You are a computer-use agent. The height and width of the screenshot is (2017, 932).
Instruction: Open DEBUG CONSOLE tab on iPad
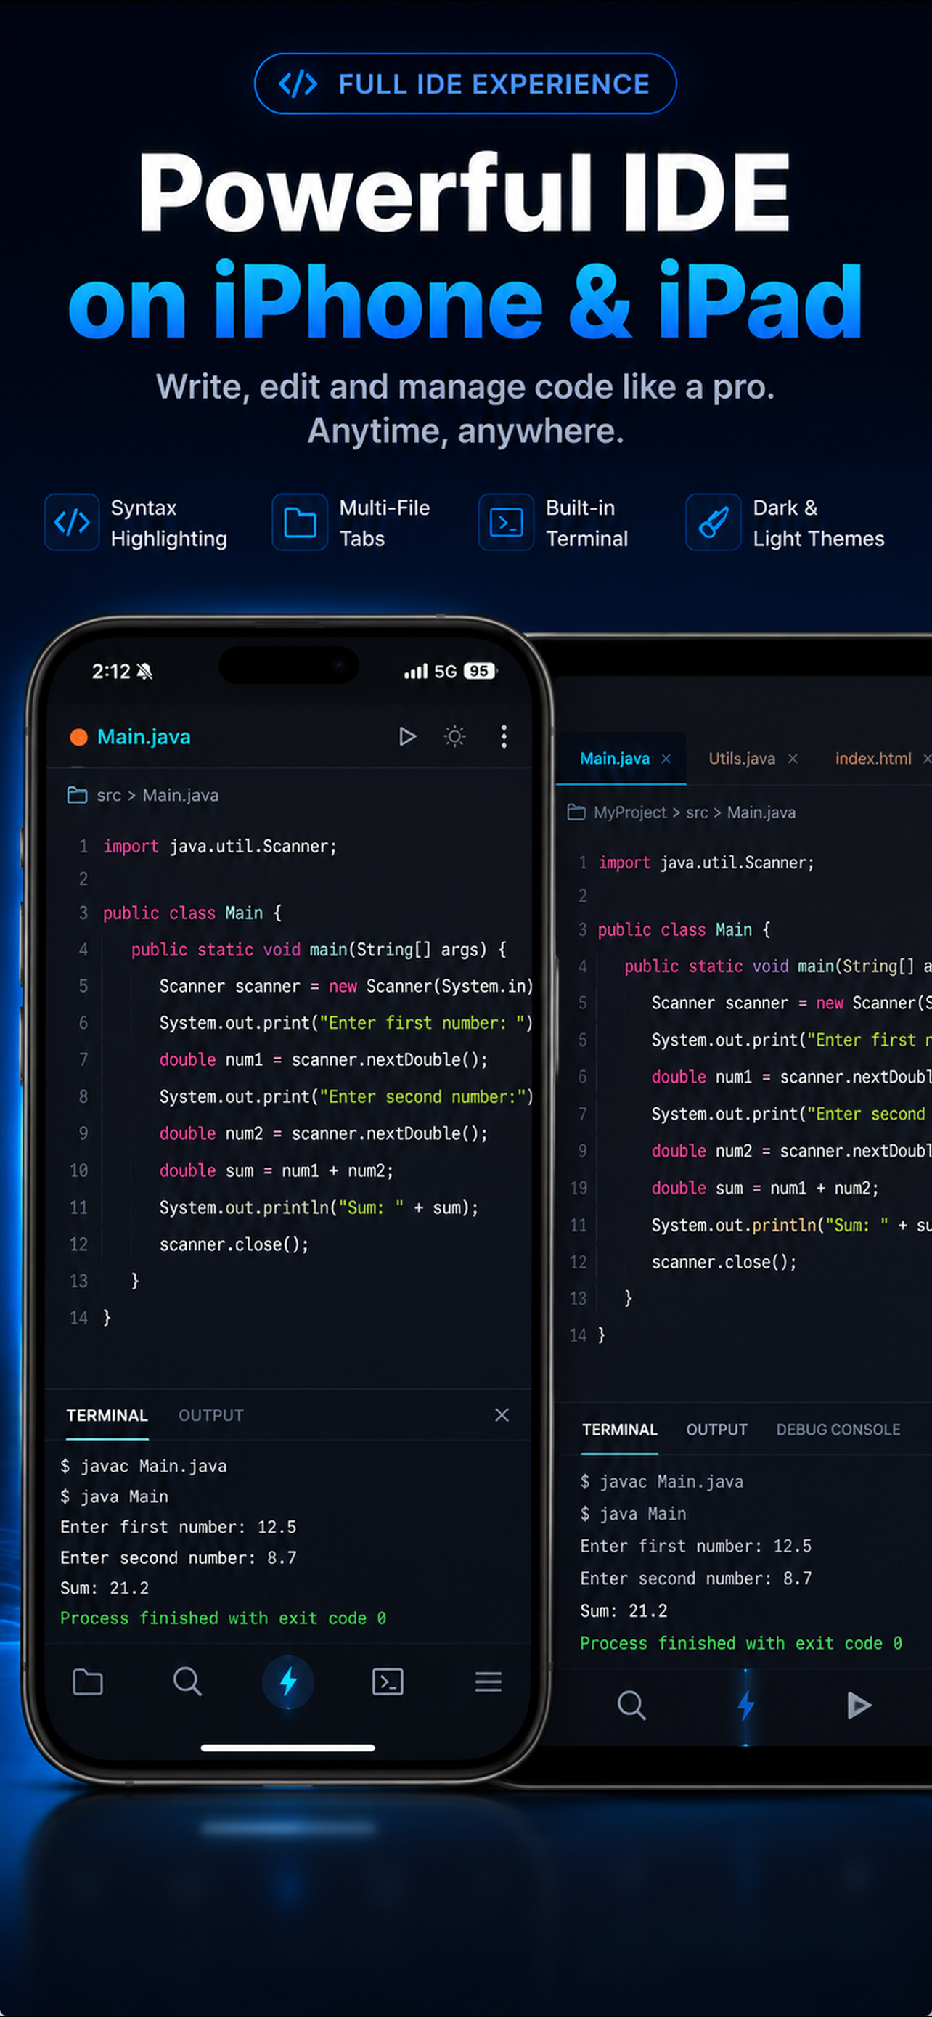[x=838, y=1429]
